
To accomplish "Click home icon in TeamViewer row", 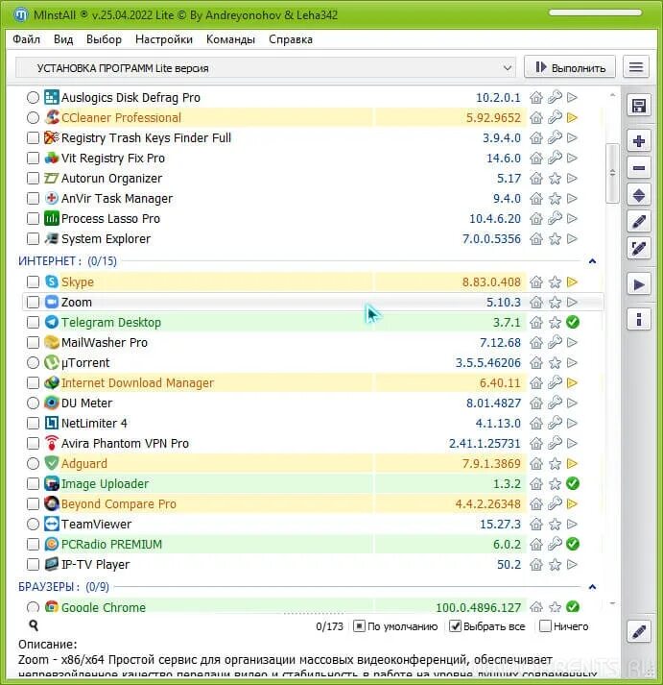I will (x=536, y=525).
